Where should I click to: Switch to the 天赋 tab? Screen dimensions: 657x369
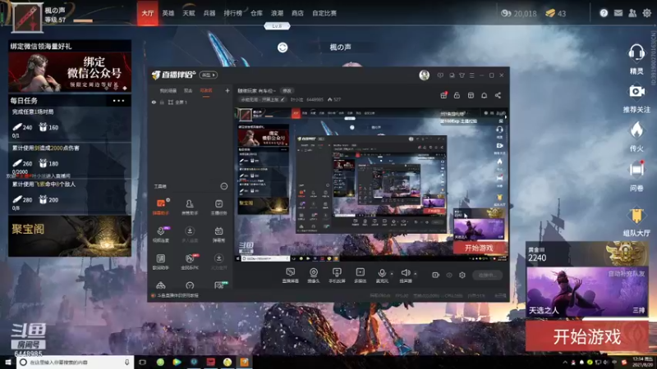[189, 13]
